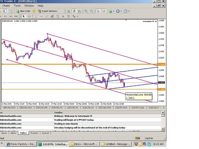Viewport: 199px width, 149px height.
Task: Switch to GBPUSD,M15 first chart tab
Action: point(9,108)
